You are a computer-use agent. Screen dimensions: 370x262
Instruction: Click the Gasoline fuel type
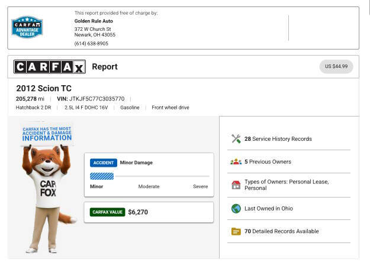pyautogui.click(x=130, y=108)
